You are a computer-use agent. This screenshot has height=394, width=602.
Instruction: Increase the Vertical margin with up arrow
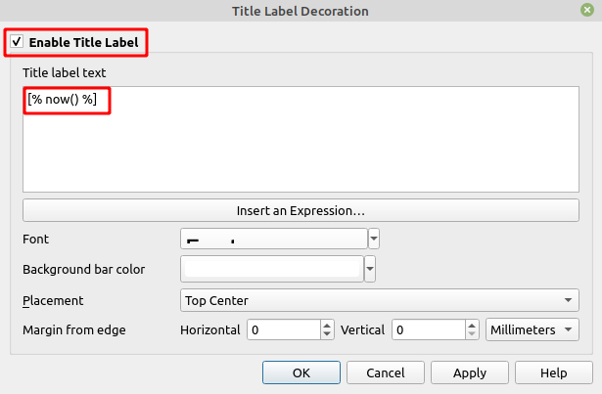click(472, 326)
